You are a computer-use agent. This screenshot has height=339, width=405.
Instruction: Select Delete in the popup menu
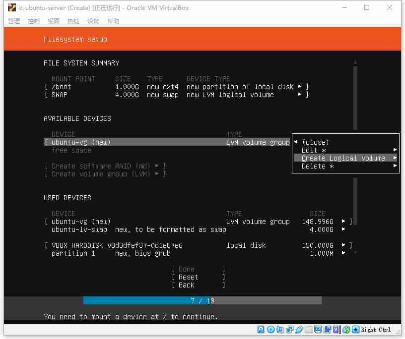(x=345, y=166)
